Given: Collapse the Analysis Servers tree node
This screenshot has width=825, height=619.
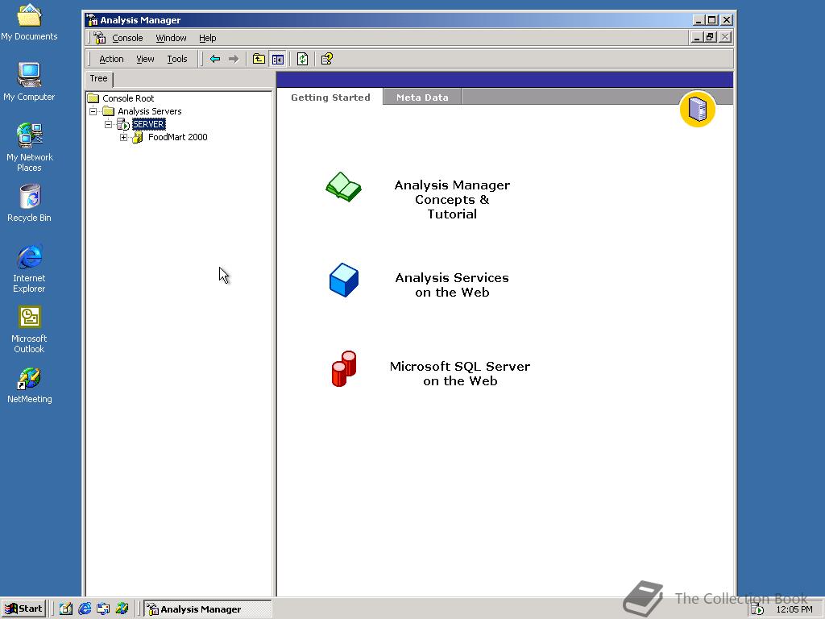Looking at the screenshot, I should pyautogui.click(x=93, y=111).
